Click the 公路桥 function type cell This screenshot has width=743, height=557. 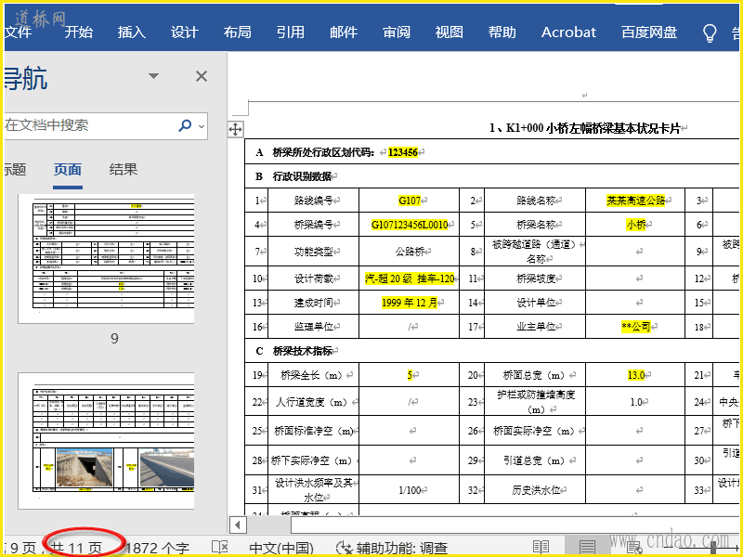410,251
